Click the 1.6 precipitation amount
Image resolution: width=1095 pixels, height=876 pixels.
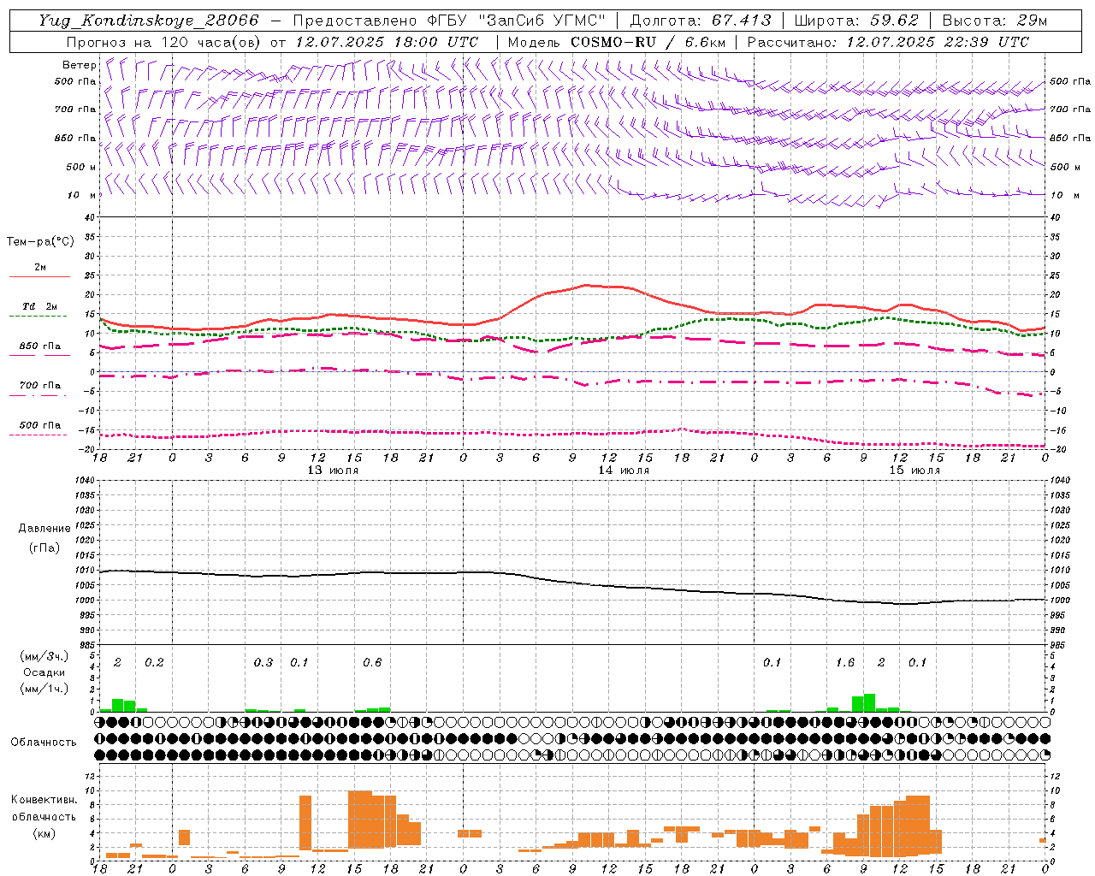click(845, 663)
